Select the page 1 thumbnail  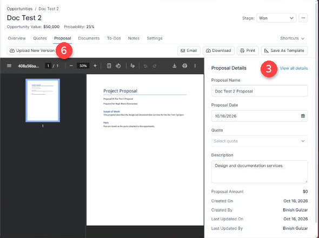coord(43,101)
